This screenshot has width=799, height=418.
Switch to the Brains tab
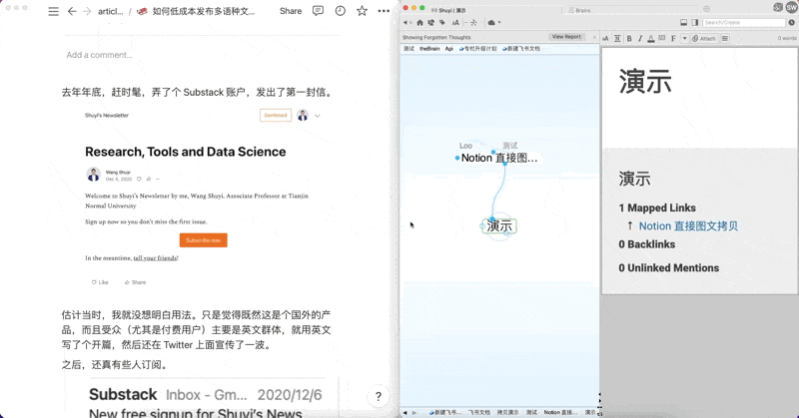point(579,10)
